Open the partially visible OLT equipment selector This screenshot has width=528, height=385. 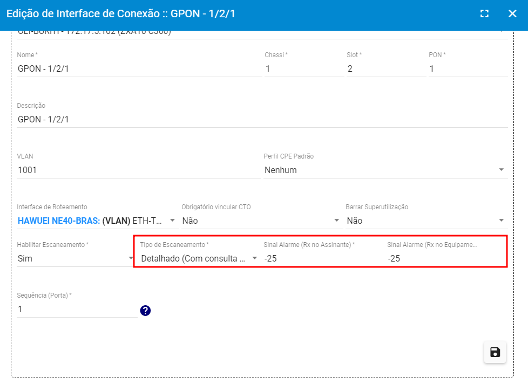coord(262,35)
